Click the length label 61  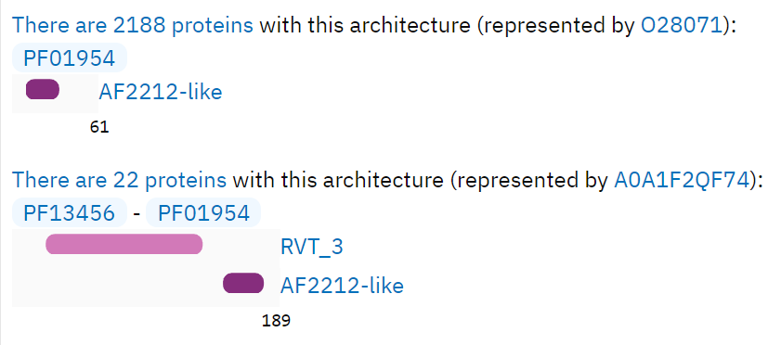(x=99, y=128)
